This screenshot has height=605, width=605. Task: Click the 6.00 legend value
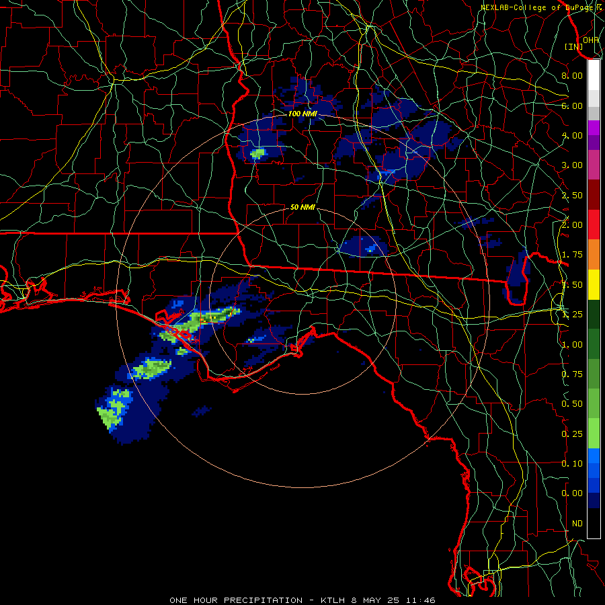coord(572,106)
